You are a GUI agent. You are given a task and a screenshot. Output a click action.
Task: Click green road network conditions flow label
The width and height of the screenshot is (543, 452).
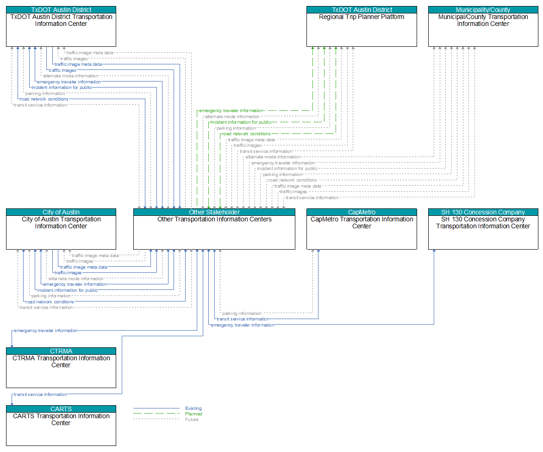click(x=246, y=134)
